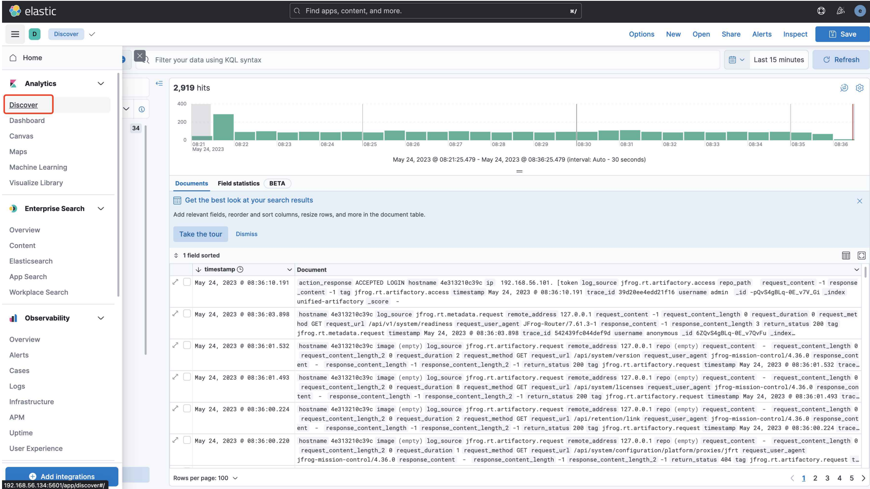Collapse the Enterprise Search navigation section
Viewport: 870px width, 489px height.
point(101,209)
